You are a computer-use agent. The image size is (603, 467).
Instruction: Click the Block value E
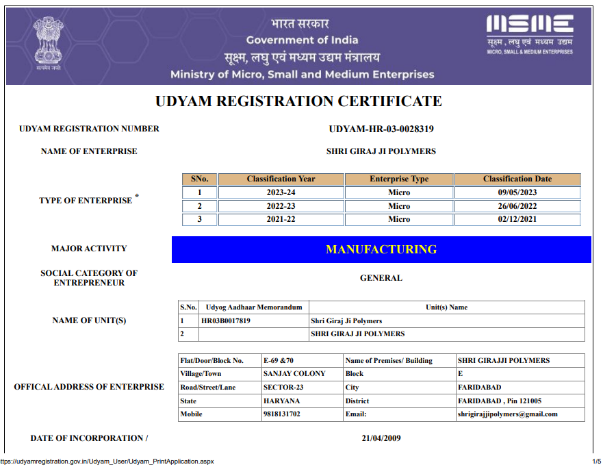pos(461,374)
